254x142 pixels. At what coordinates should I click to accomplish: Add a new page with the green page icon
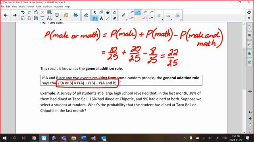[x=23, y=18]
